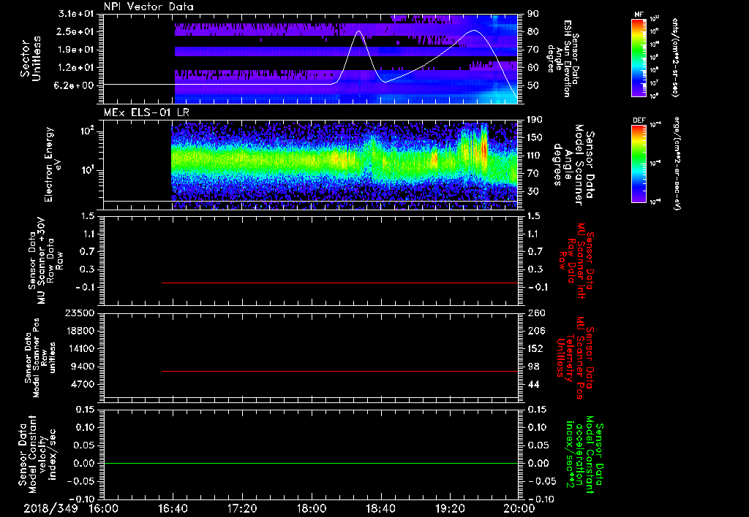749x517 pixels.
Task: Click the "NF" label above the colorbar
Action: [639, 15]
